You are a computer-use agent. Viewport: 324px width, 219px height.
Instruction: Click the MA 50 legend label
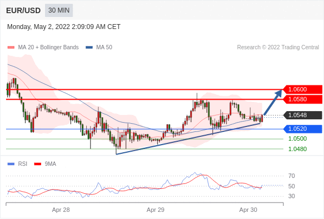click(x=104, y=48)
